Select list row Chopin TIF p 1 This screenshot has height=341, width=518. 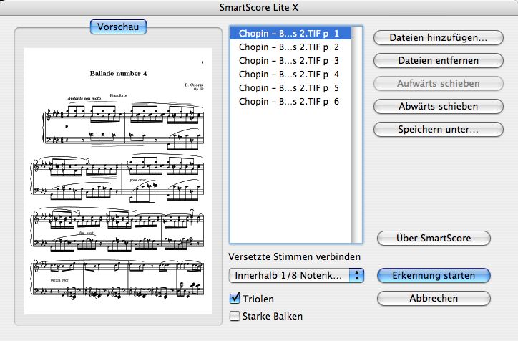(290, 34)
